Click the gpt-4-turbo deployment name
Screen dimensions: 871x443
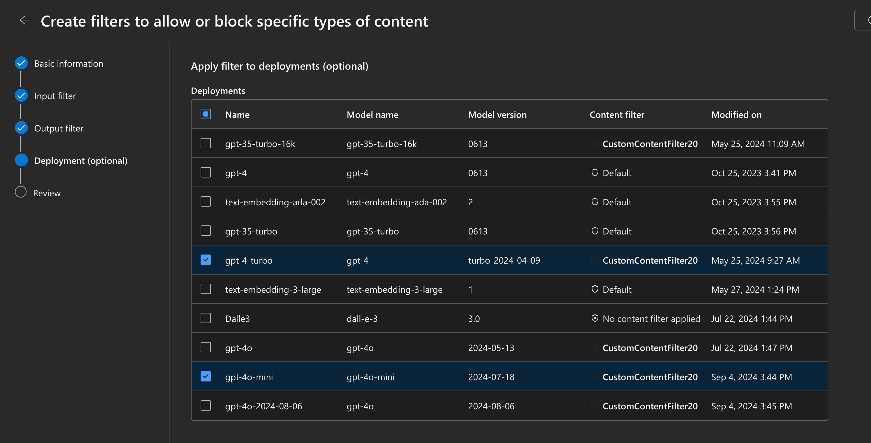[x=248, y=261]
